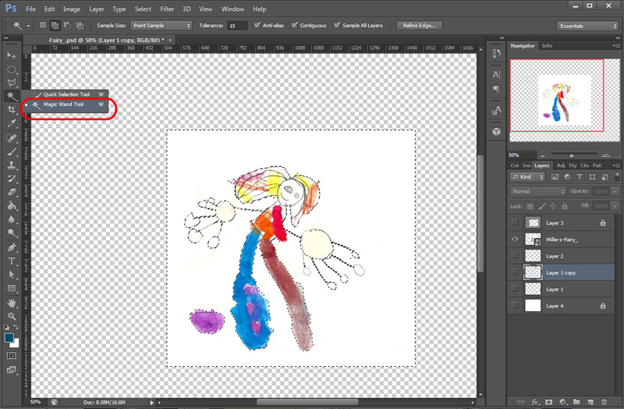Screen dimensions: 624x409
Task: Close the Fairy_.psd document tab
Action: coord(170,41)
